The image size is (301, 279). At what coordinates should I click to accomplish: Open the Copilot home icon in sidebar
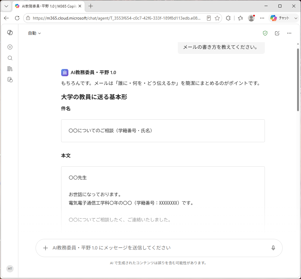tap(10, 33)
